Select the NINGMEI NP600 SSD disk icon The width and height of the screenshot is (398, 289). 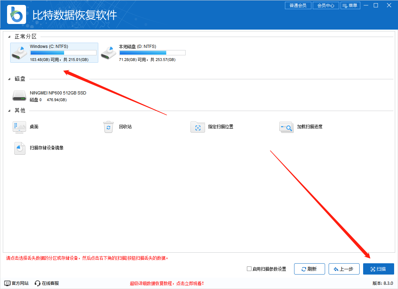(x=19, y=96)
